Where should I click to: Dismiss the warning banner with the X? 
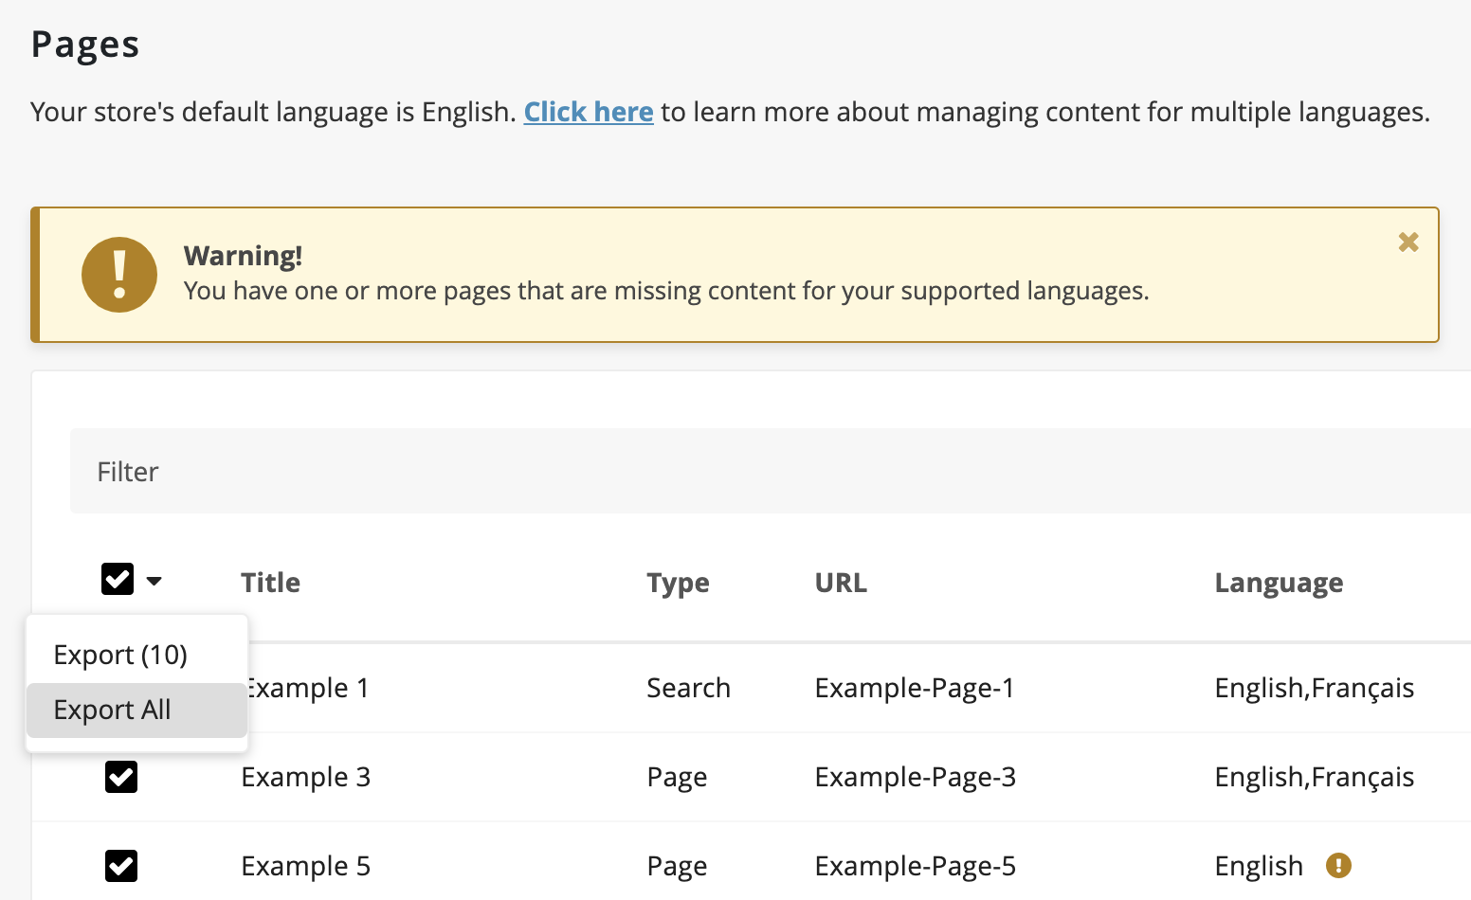[1408, 242]
